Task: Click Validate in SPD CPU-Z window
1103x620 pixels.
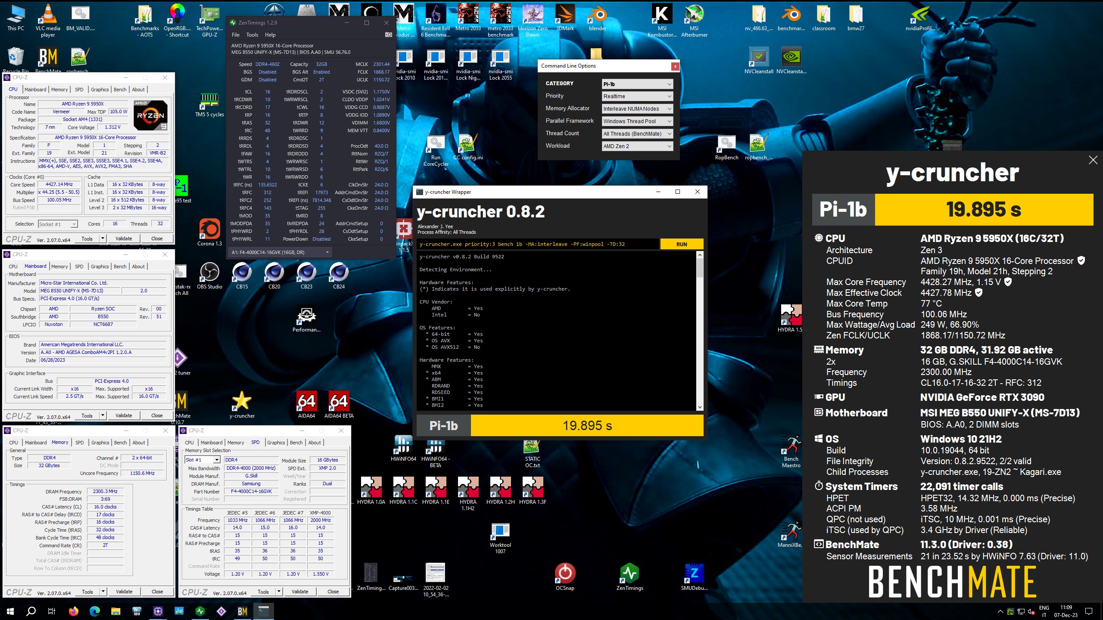Action: [x=300, y=592]
